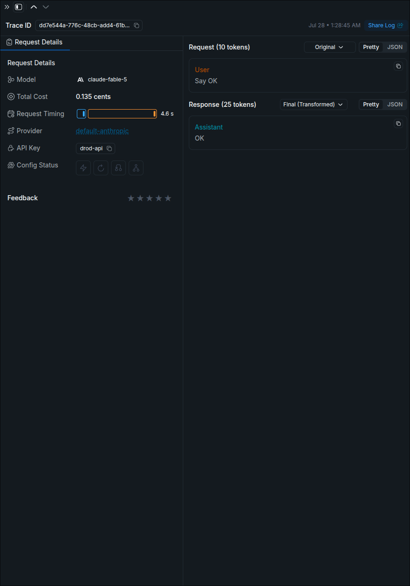410x586 pixels.
Task: Click the Request Timing calendar icon
Action: click(x=11, y=114)
